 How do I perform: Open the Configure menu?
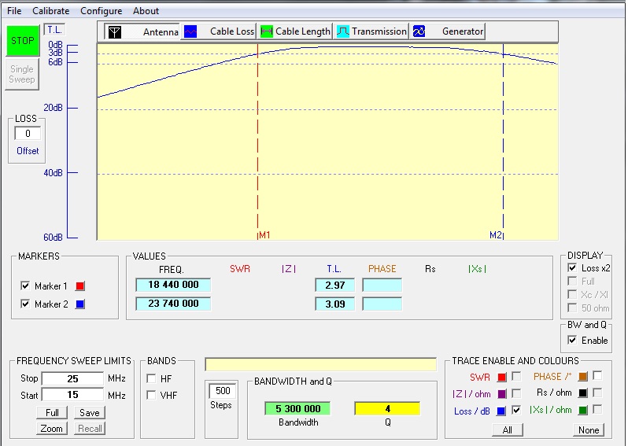pos(102,11)
